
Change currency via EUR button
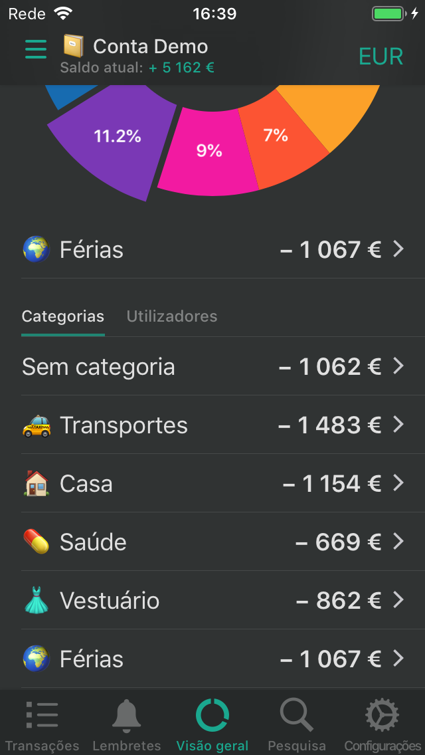pos(381,56)
